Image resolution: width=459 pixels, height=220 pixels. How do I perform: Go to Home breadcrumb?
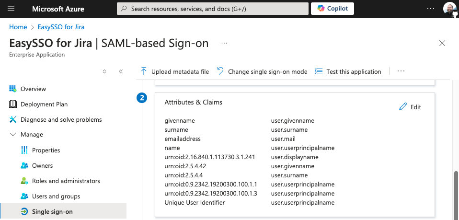click(x=18, y=27)
